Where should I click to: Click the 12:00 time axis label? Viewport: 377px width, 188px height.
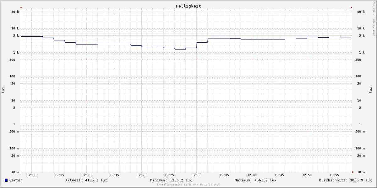[32, 175]
